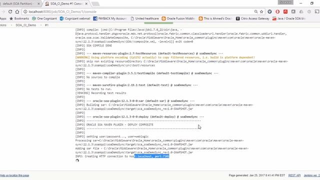The height and width of the screenshot is (180, 320).
Task: Select the SOA_CI_Demo #1 Console tab
Action: (x=65, y=3)
